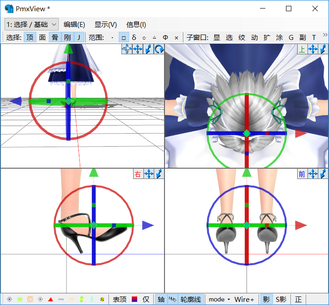Open the 选择 / 基础 mode dropdown
Image resolution: width=329 pixels, height=305 pixels.
pyautogui.click(x=31, y=25)
